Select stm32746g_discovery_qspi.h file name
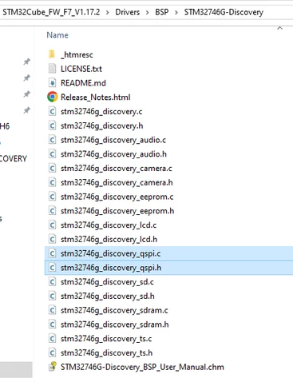The width and height of the screenshot is (293, 386). (111, 268)
